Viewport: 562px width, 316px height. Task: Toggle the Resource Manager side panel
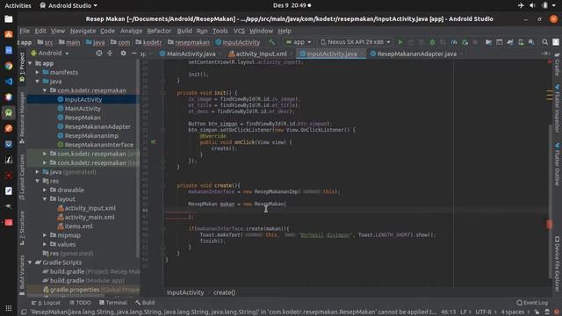tap(22, 117)
